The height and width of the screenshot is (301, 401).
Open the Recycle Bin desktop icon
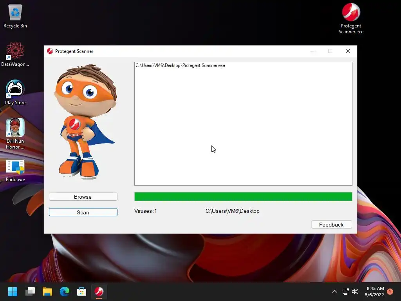(15, 16)
